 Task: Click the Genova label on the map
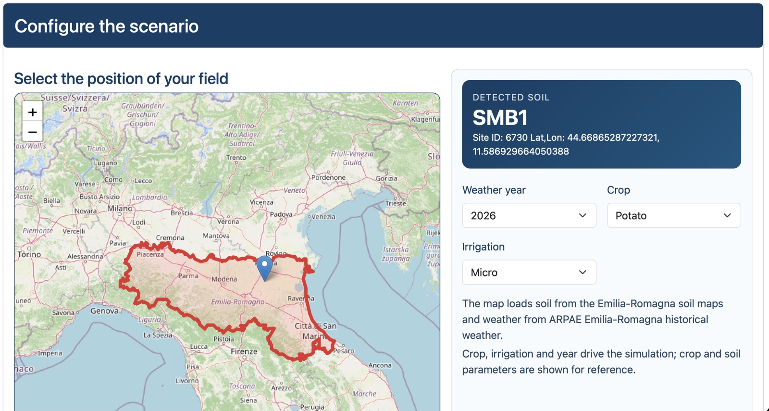coord(104,311)
